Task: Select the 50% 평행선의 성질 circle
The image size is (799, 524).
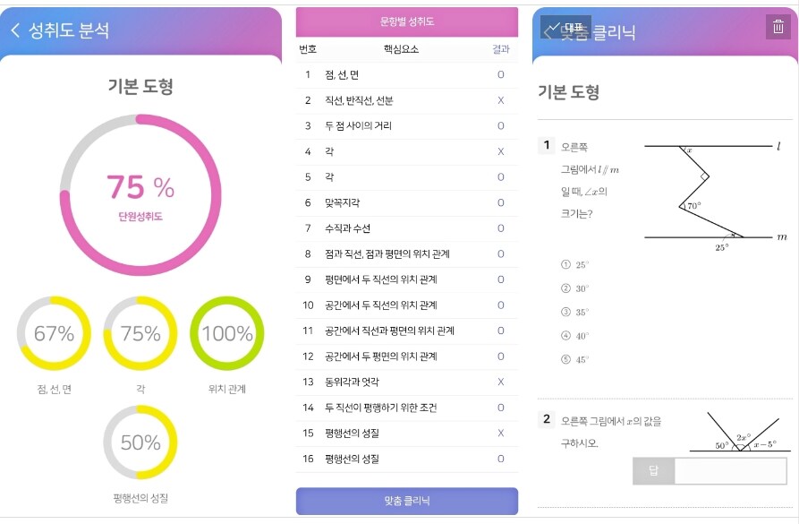Action: [x=140, y=442]
